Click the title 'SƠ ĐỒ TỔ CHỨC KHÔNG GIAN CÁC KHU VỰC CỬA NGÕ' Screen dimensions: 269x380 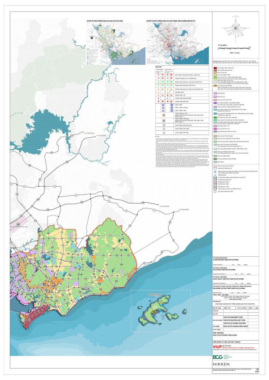point(105,21)
